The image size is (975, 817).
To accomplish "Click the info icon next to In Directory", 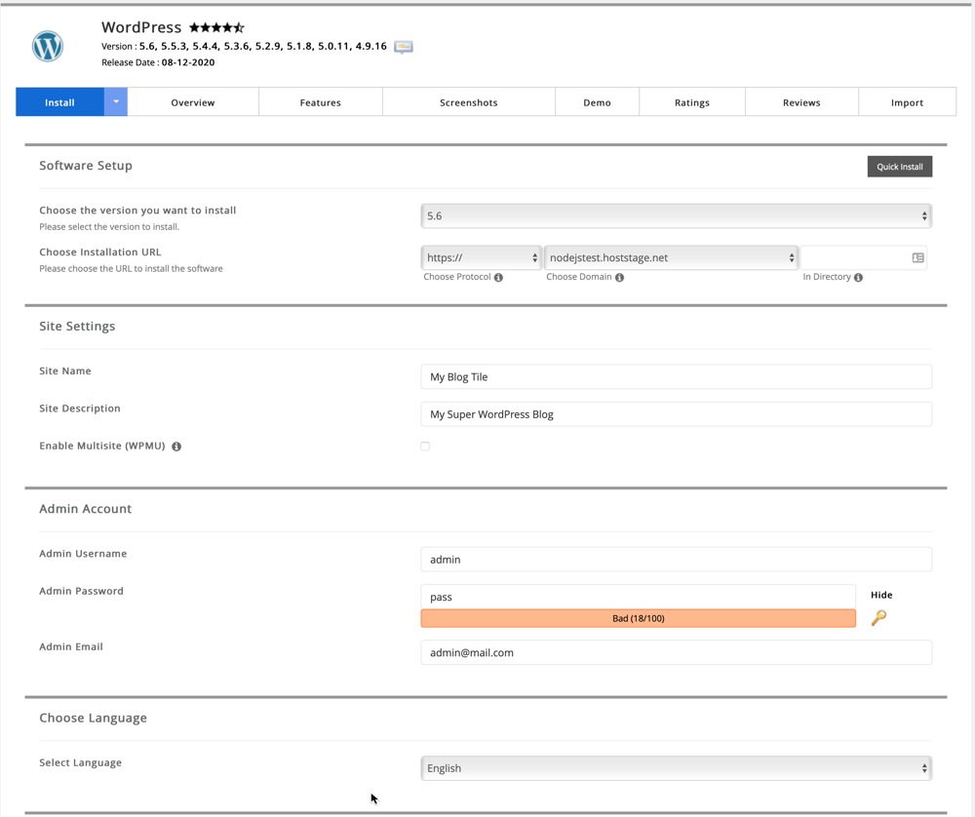I will coord(858,277).
